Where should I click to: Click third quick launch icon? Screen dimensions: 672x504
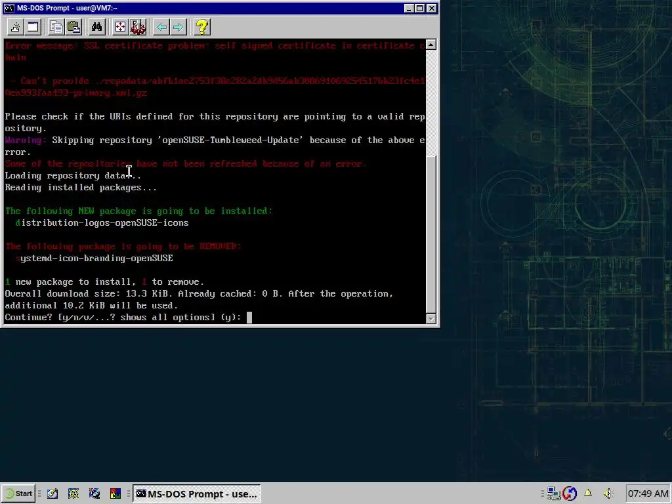[94, 493]
